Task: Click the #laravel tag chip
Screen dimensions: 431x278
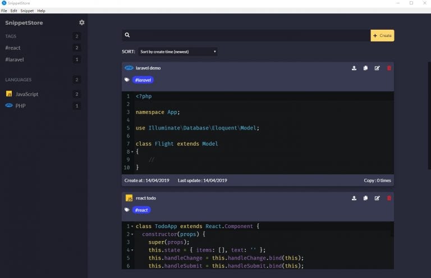Action: click(x=143, y=80)
